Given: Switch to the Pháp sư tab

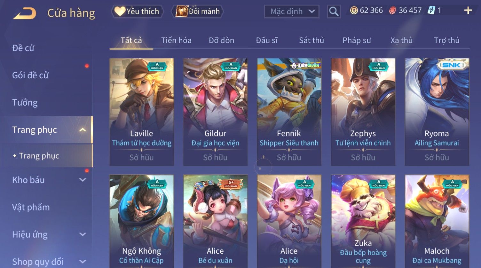Looking at the screenshot, I should click(357, 40).
